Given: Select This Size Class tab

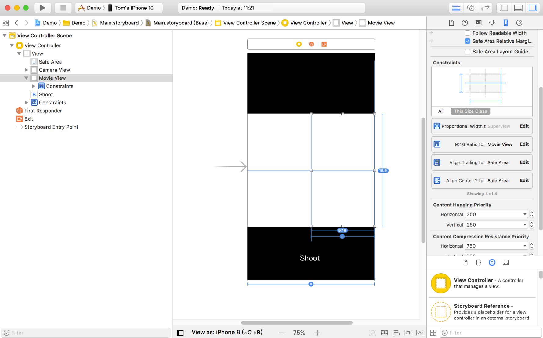Looking at the screenshot, I should pos(470,111).
